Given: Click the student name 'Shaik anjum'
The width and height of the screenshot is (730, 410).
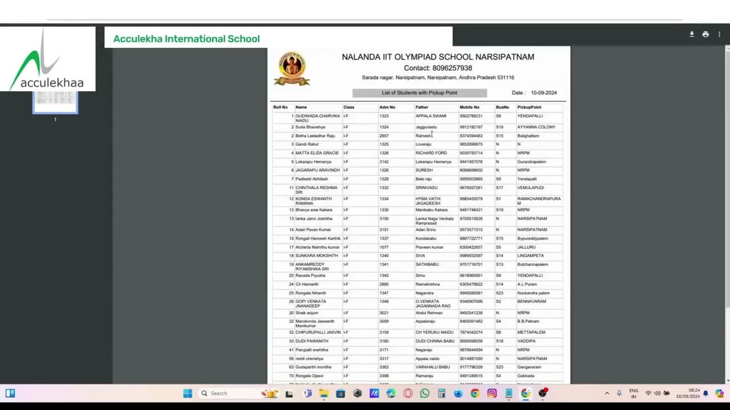Looking at the screenshot, I should (307, 313).
